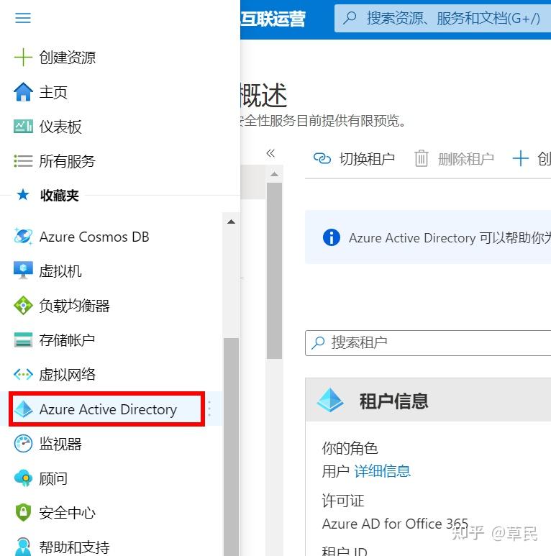Click the blade menu scroll-up arrow

[x=274, y=174]
